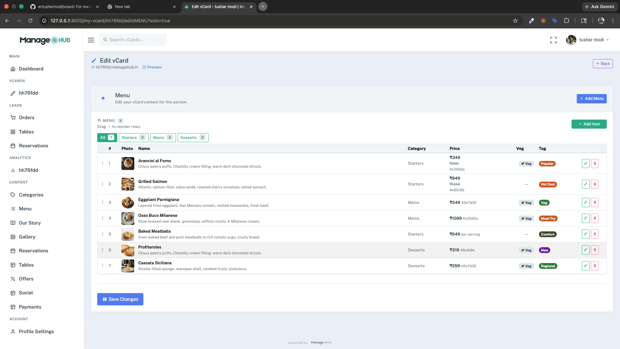Open hh76fdd analytics entry
Screen dimensions: 620x349
pyautogui.click(x=28, y=170)
